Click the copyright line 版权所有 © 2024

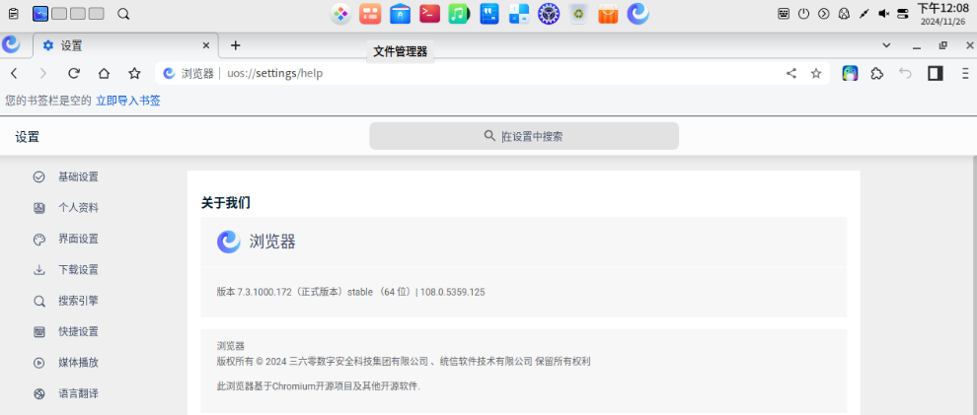click(404, 362)
